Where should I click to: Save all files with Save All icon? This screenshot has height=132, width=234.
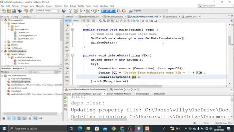pos(19,11)
